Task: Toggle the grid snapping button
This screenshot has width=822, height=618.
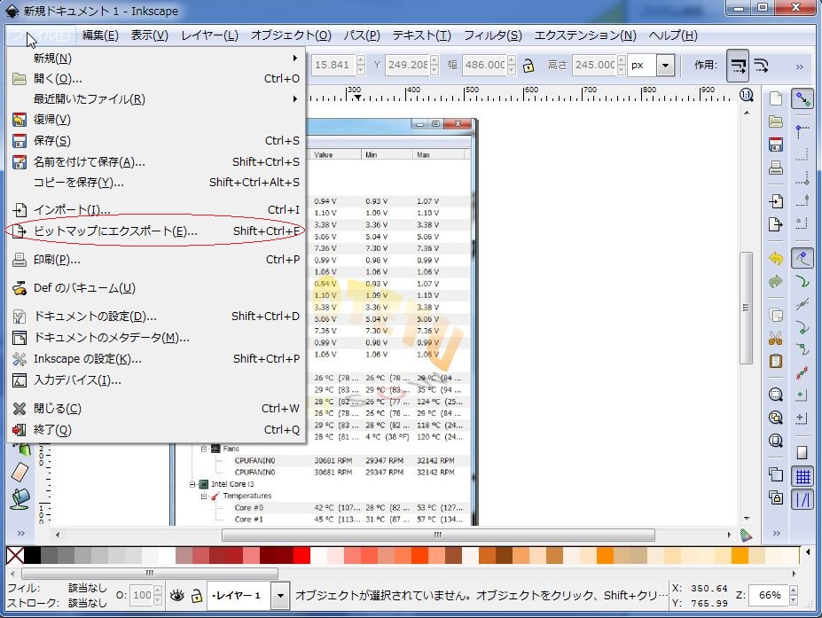Action: click(x=802, y=476)
